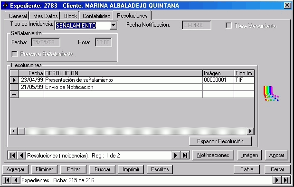Click Expandir Resolución button
This screenshot has width=294, height=187.
[220, 141]
